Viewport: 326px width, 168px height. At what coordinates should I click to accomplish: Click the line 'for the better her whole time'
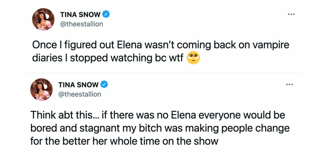pyautogui.click(x=124, y=141)
